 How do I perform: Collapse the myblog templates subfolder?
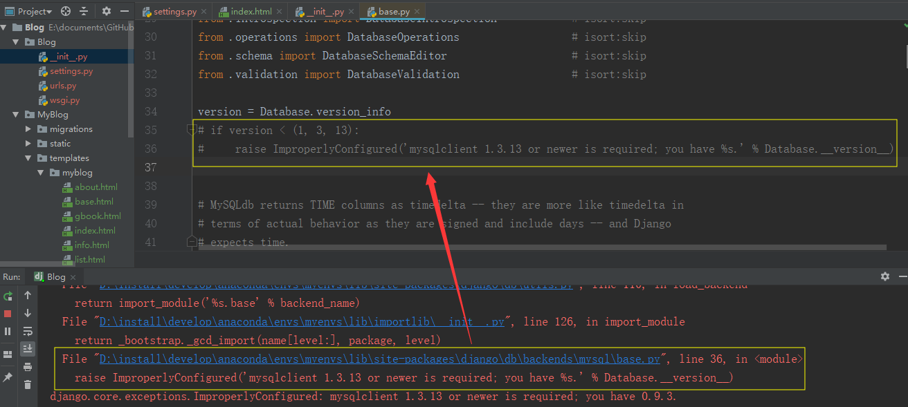(41, 173)
